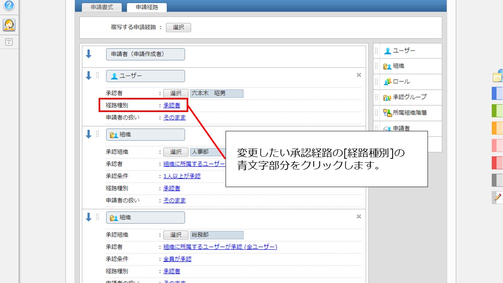Click the yellow sticky note icon

[x=497, y=77]
